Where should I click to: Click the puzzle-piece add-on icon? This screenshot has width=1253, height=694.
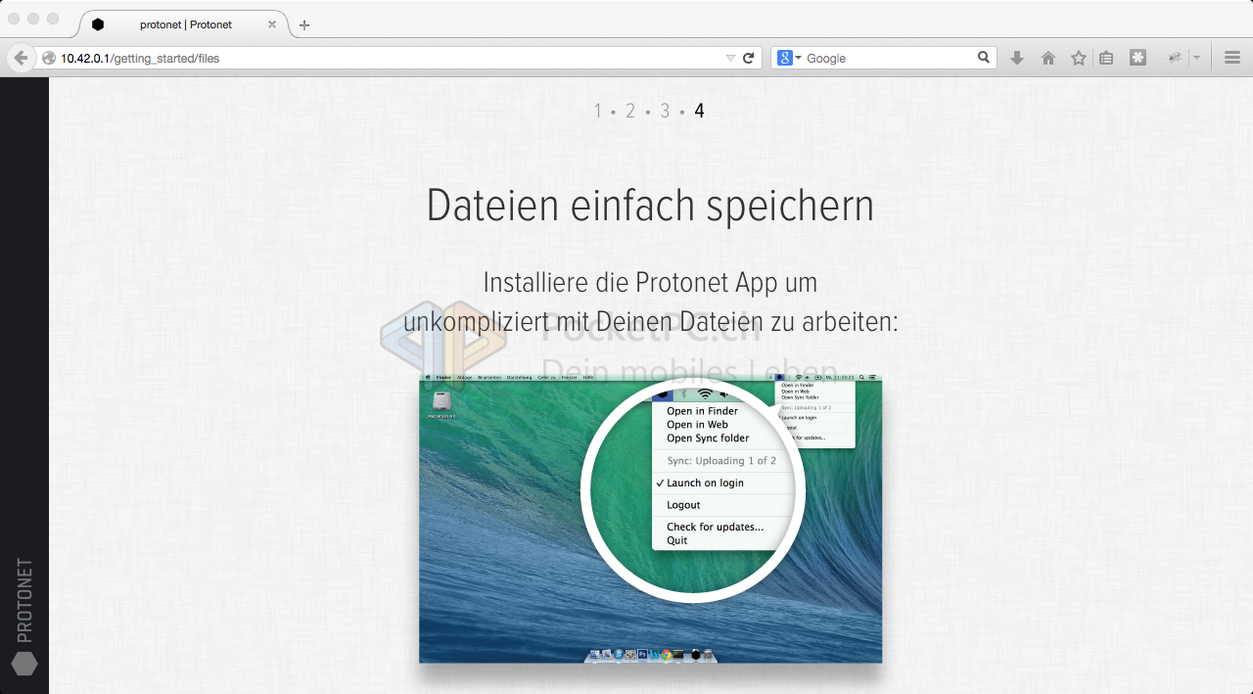click(1137, 58)
